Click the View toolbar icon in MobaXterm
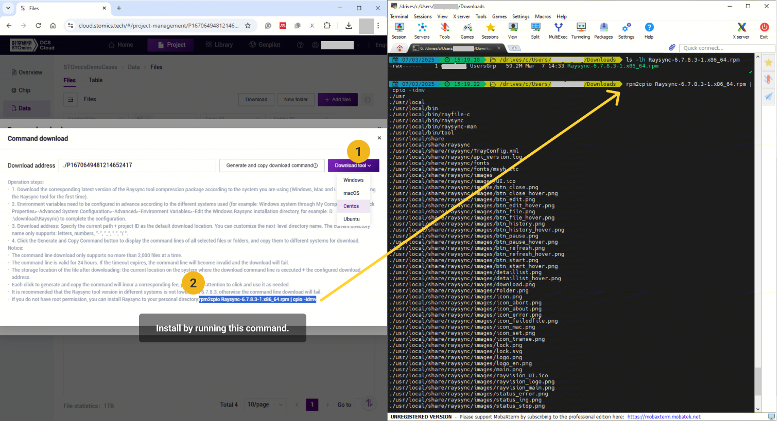Viewport: 781px width, 421px height. [513, 30]
